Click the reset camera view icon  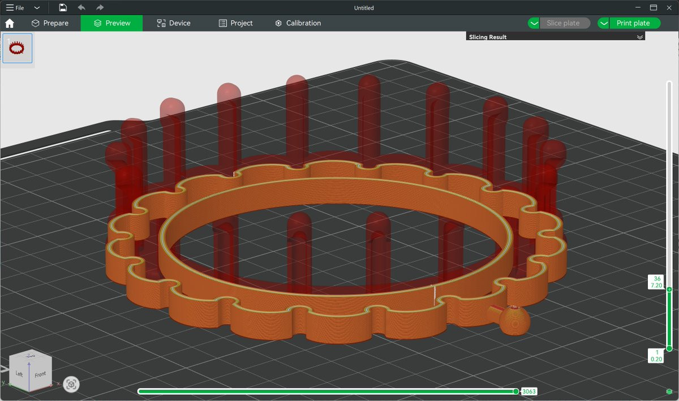[71, 385]
